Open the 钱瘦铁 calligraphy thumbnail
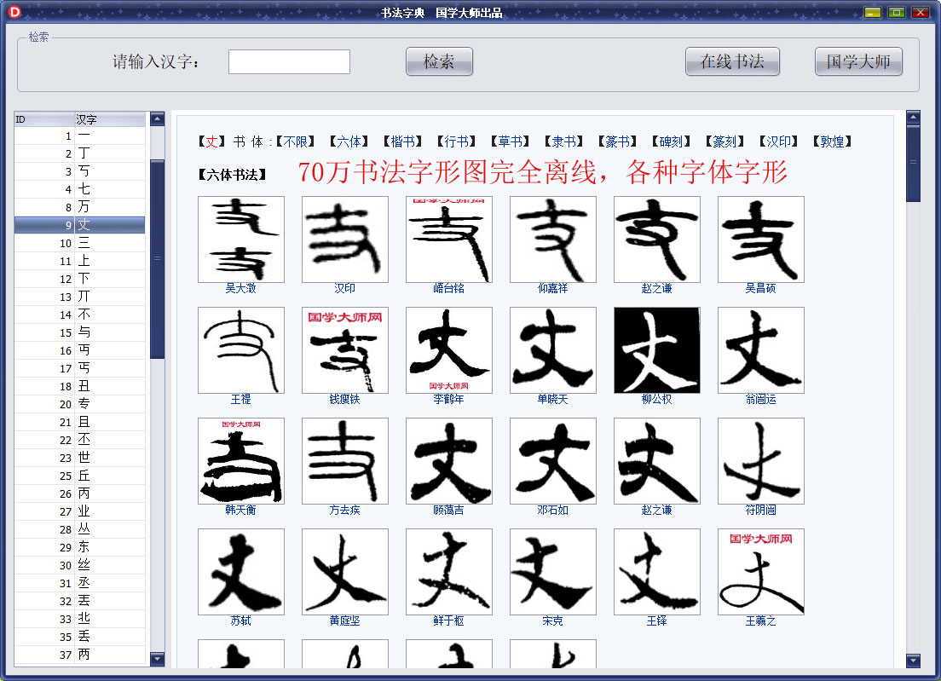 pos(345,350)
